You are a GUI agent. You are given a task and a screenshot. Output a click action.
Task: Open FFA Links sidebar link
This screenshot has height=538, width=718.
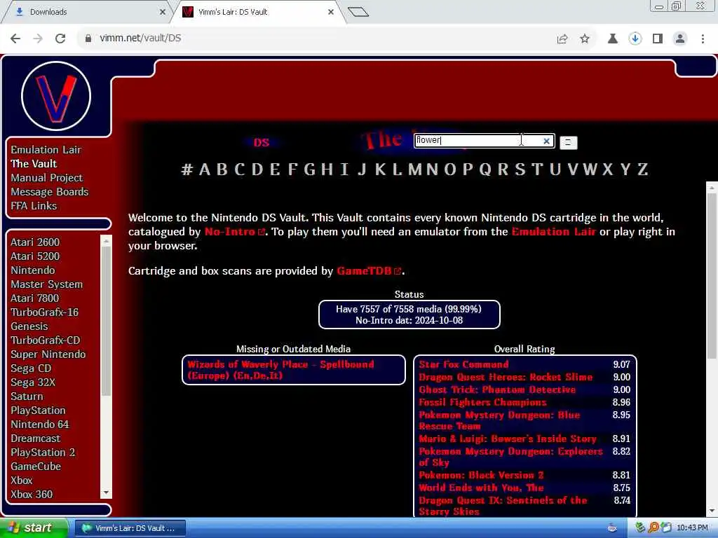34,206
